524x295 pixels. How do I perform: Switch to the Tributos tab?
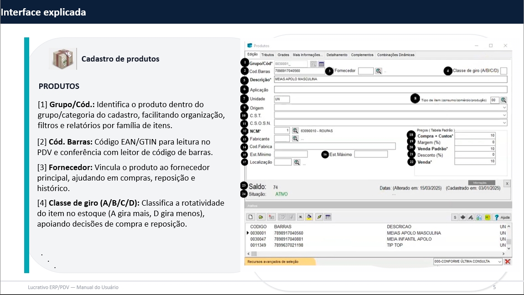pyautogui.click(x=268, y=55)
